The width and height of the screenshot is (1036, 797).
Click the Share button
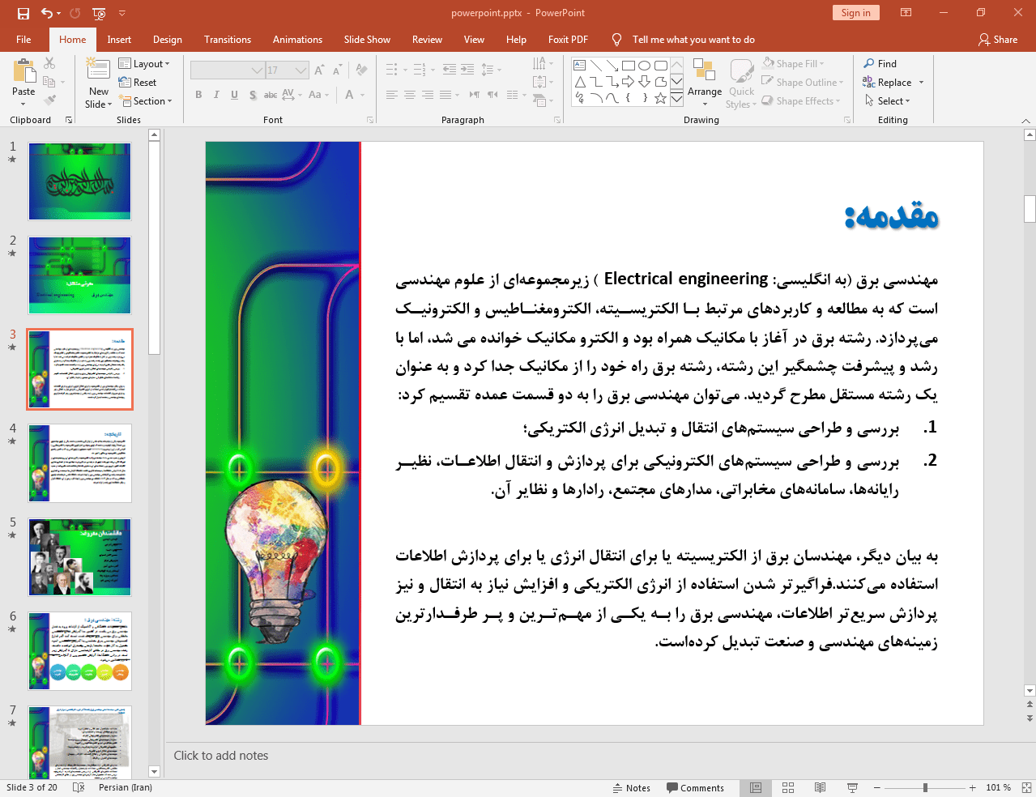(x=998, y=40)
